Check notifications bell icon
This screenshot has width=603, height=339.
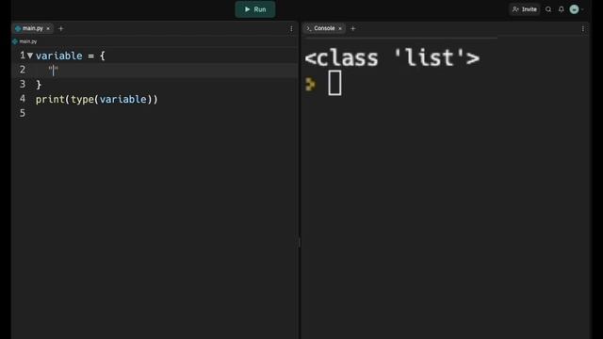click(x=562, y=9)
